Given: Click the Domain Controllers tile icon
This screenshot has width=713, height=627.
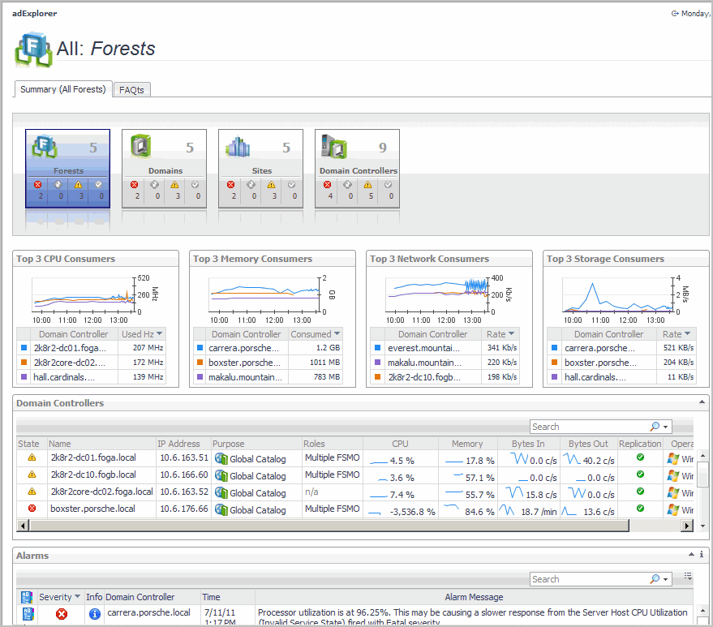Looking at the screenshot, I should (335, 147).
